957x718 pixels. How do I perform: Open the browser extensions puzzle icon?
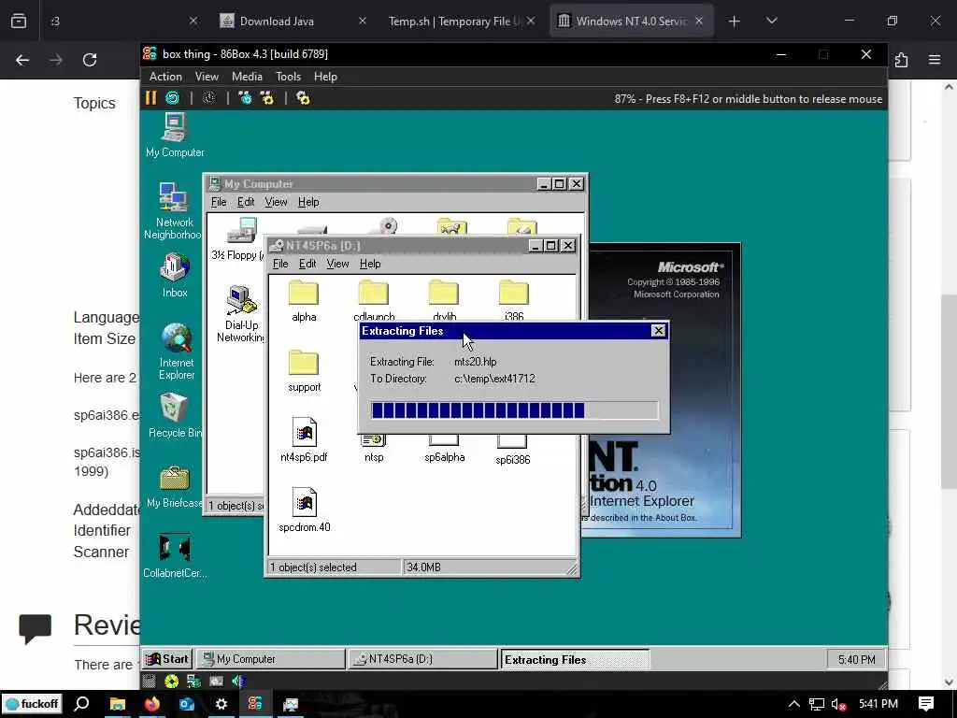click(x=902, y=60)
